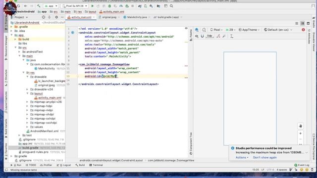The image size is (317, 178).
Task: Open the Actions link in notification
Action: [x=242, y=157]
